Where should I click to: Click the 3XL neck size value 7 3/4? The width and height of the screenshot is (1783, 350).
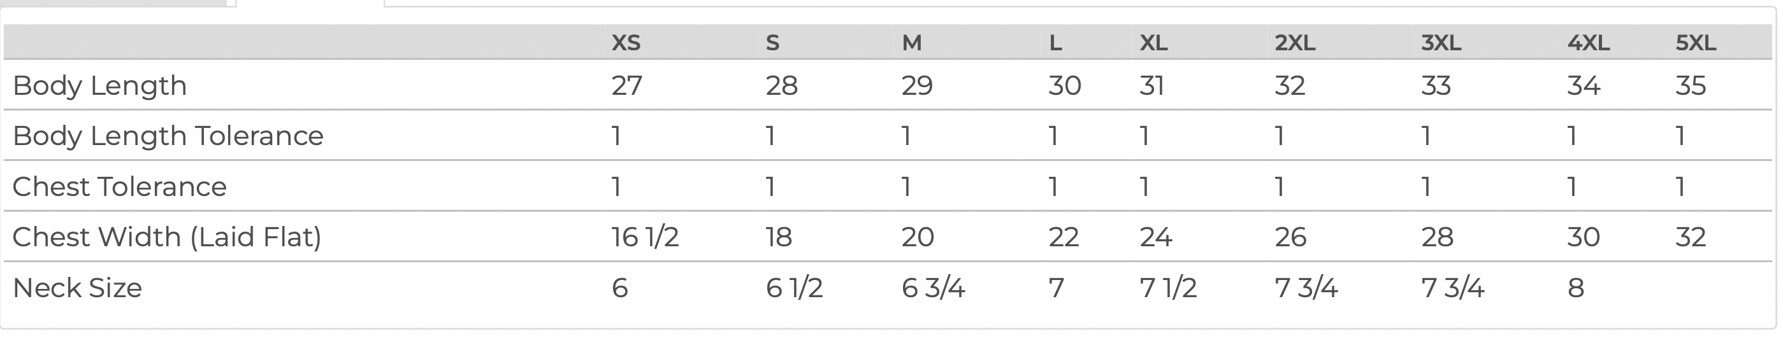coord(1452,288)
